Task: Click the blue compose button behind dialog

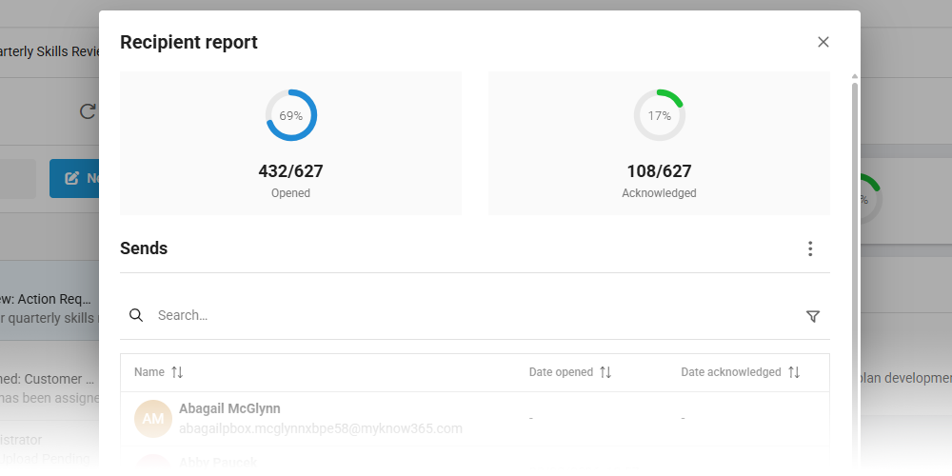Action: pos(74,179)
